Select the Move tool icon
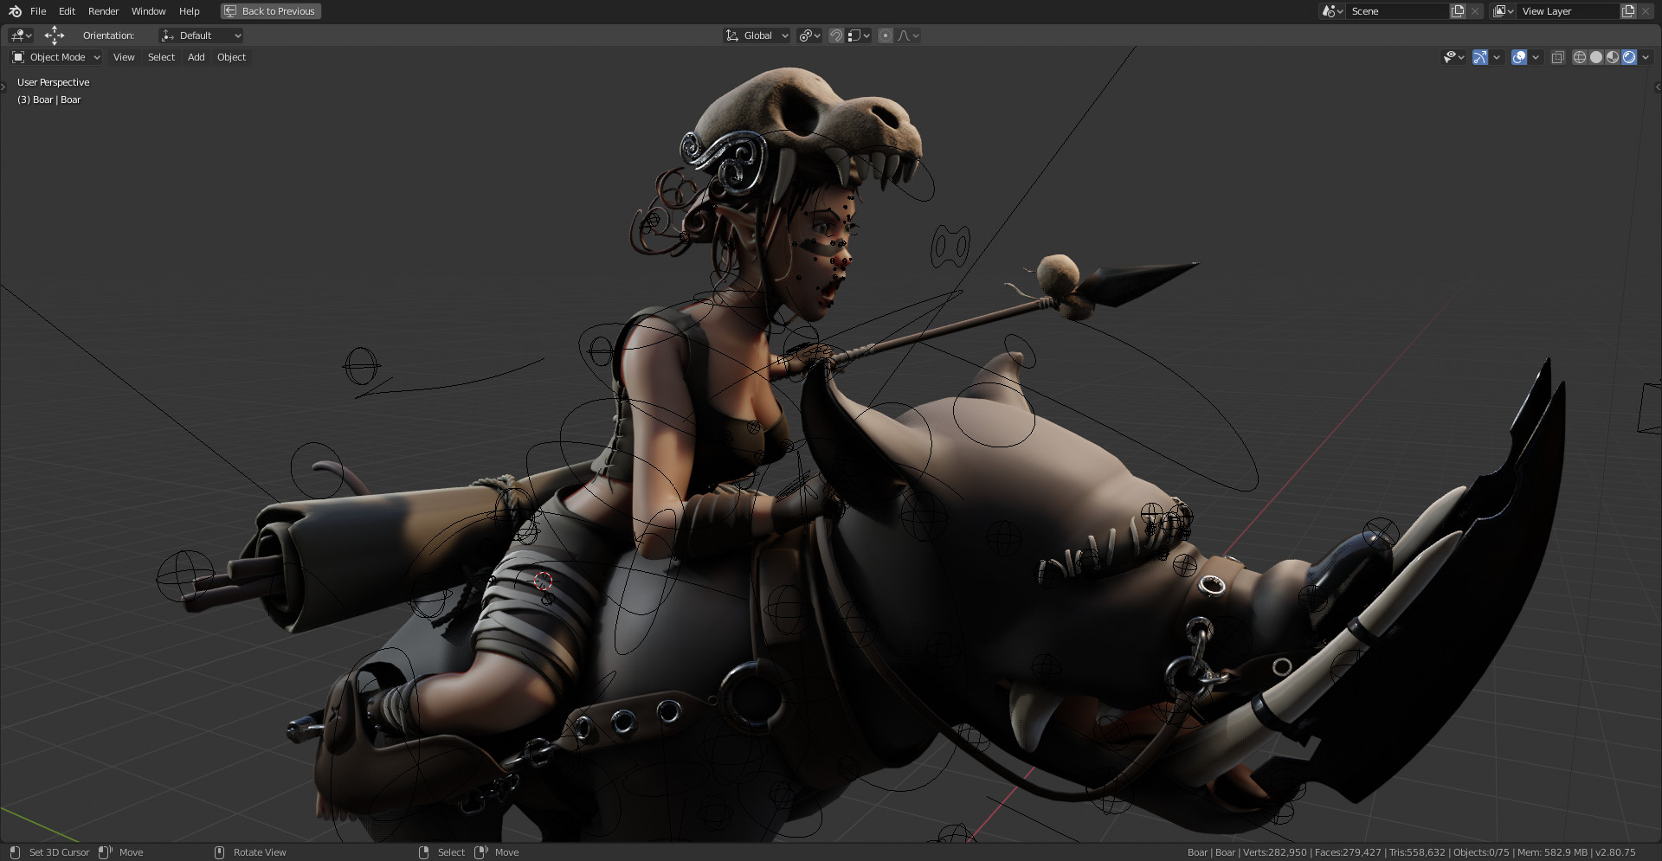The width and height of the screenshot is (1662, 861). (x=55, y=35)
